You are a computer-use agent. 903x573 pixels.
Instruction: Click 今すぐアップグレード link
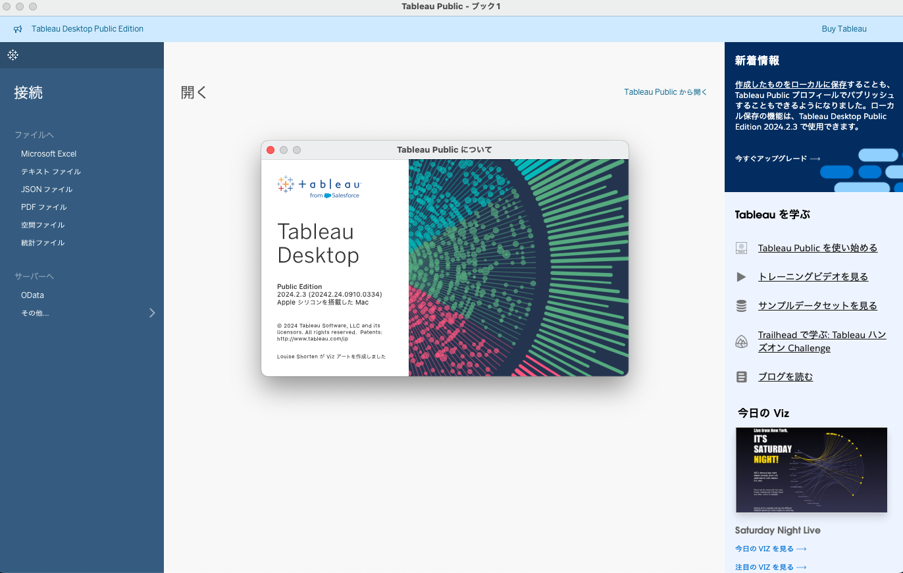[777, 159]
